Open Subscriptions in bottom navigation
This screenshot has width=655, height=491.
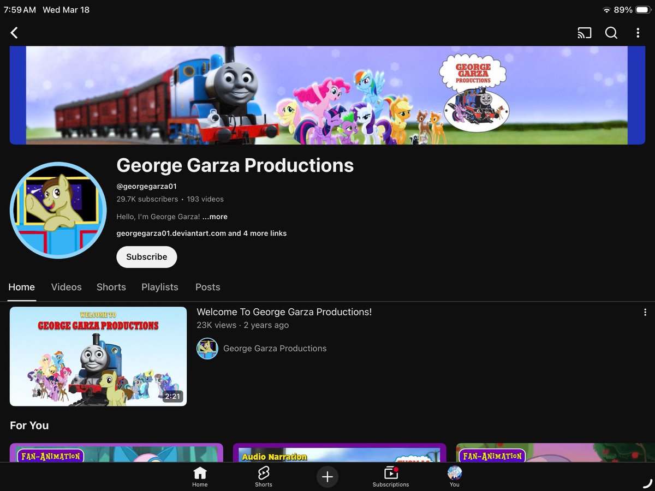pyautogui.click(x=391, y=477)
